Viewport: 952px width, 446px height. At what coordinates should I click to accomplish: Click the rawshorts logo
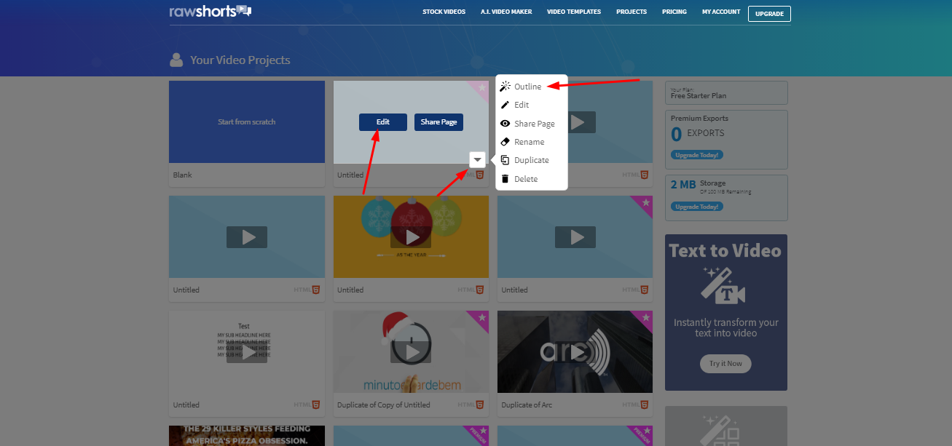pyautogui.click(x=211, y=12)
